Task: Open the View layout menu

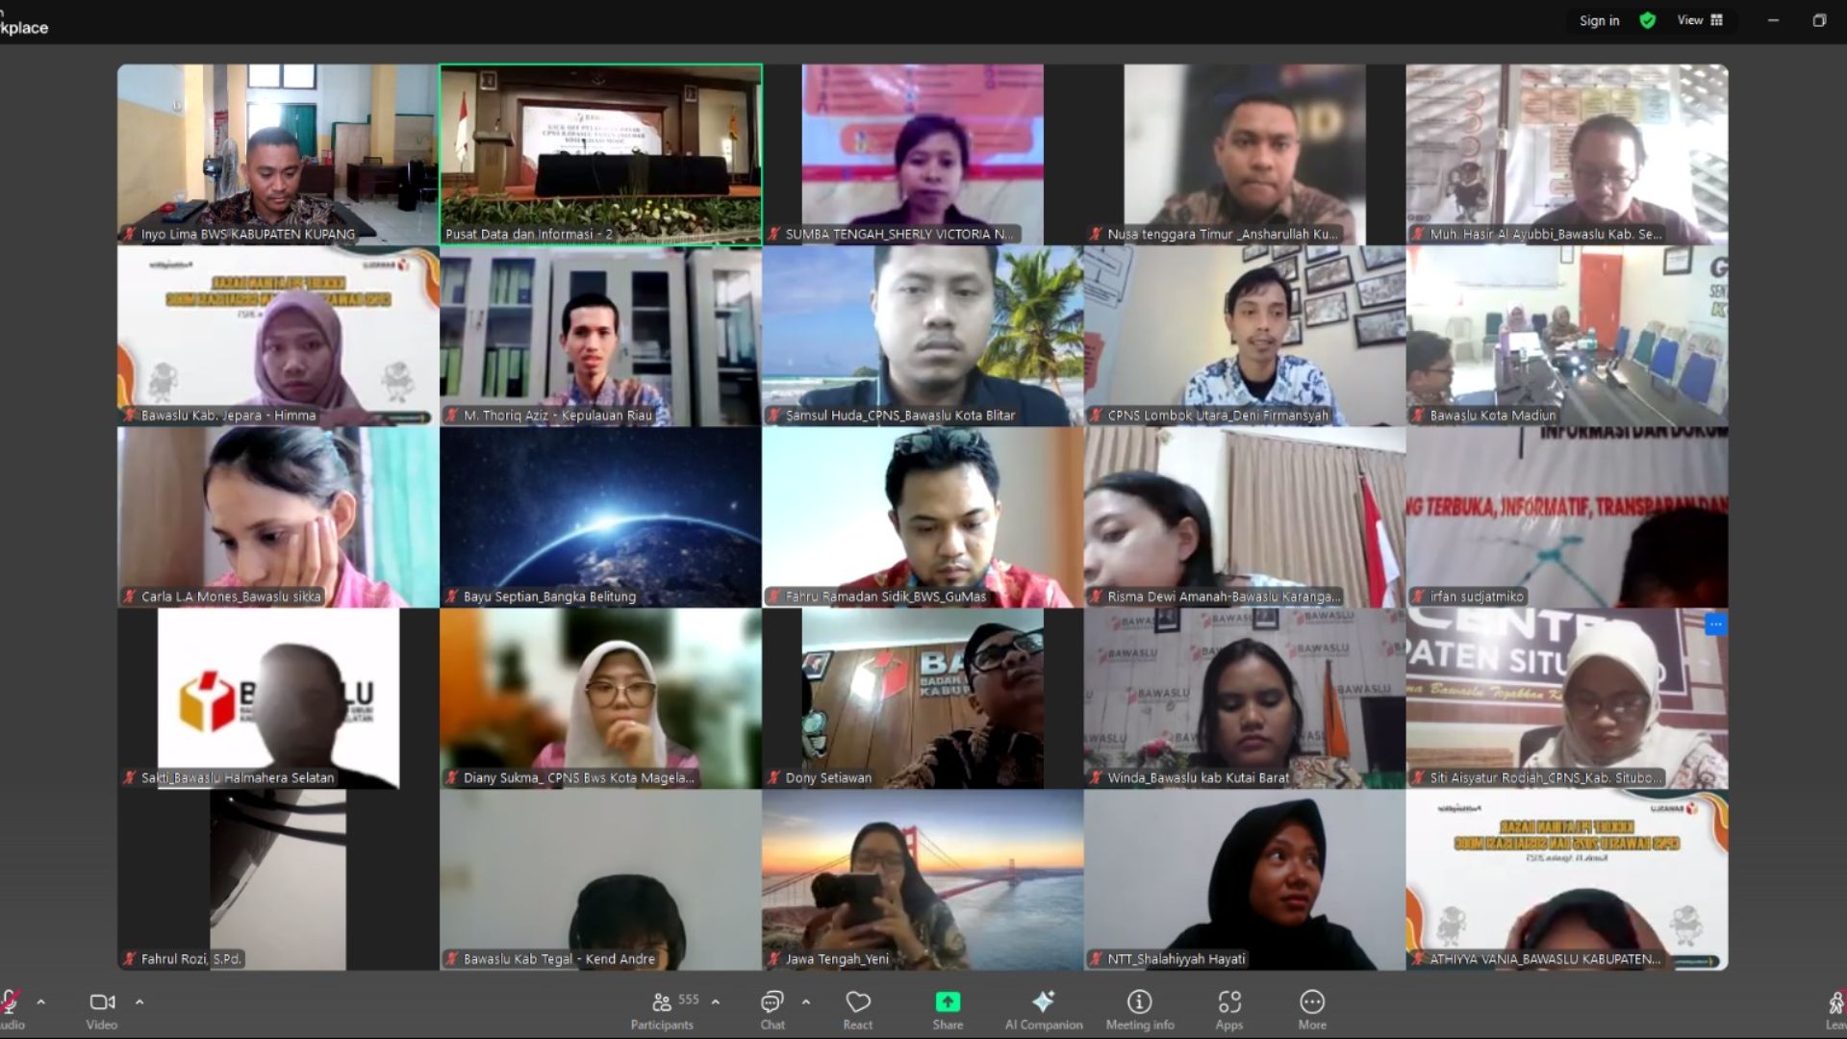Action: coord(1701,20)
